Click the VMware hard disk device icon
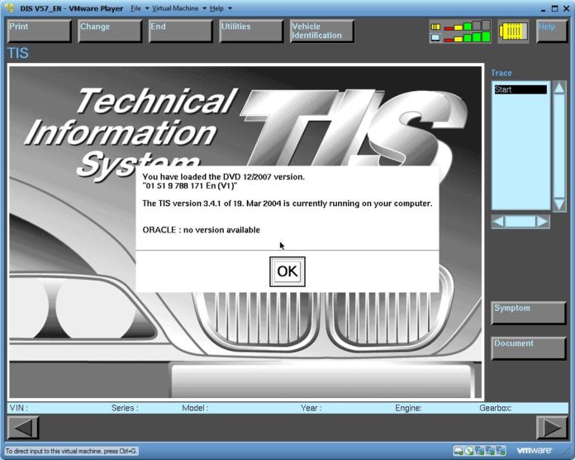 (458, 450)
